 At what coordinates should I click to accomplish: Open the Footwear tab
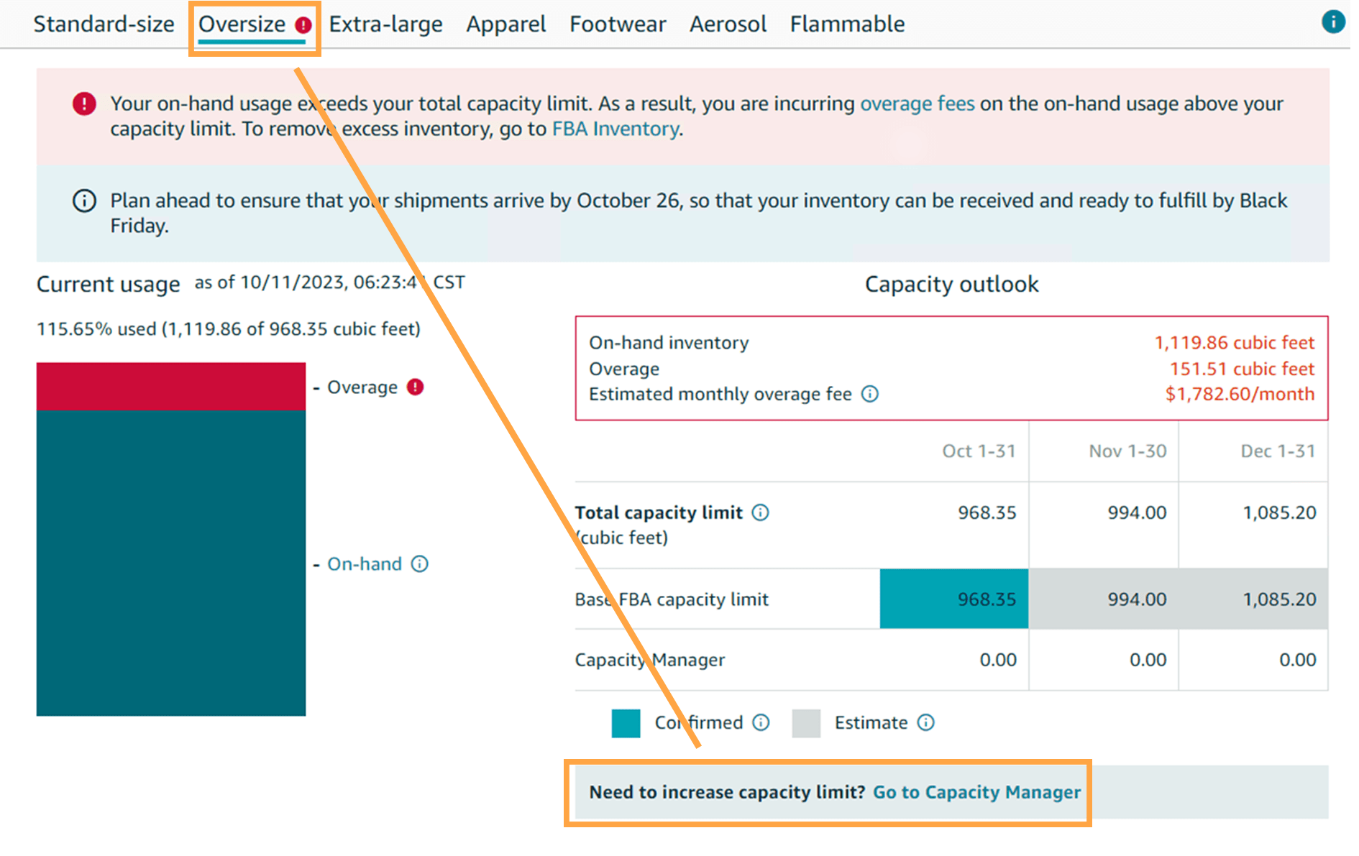(618, 24)
